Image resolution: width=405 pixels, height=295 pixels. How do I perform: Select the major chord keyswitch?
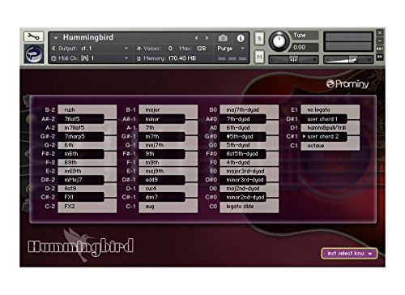click(168, 109)
